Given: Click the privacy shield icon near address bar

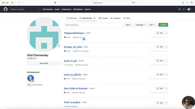Looking at the screenshot, I should 55,3.
